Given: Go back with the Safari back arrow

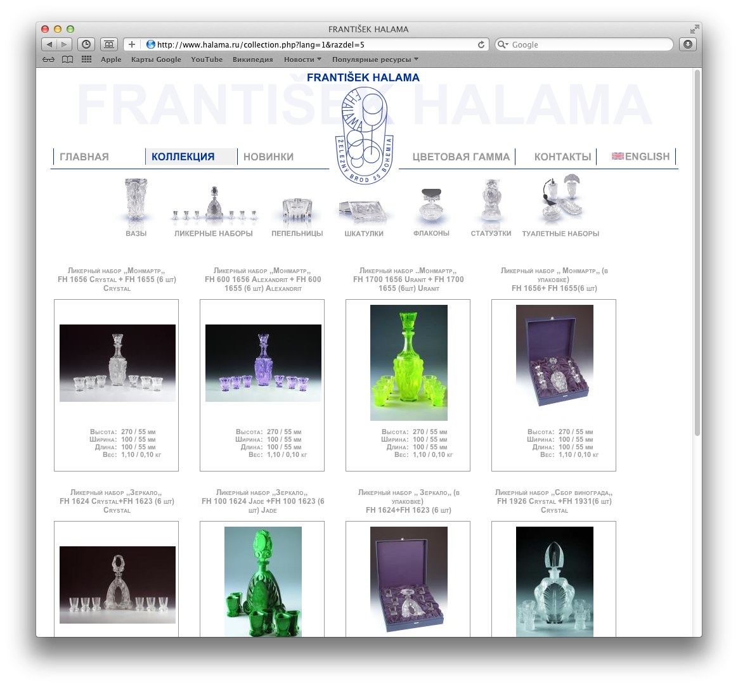Looking at the screenshot, I should click(x=49, y=44).
